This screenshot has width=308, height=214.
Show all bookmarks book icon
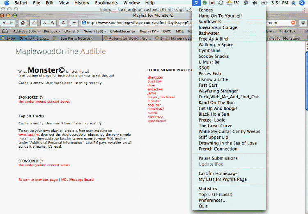[5, 32]
